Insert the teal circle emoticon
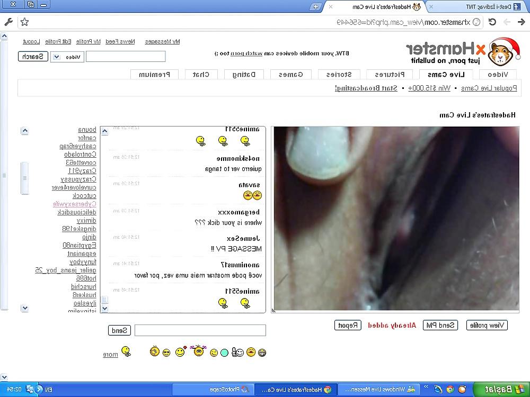 [x=224, y=353]
